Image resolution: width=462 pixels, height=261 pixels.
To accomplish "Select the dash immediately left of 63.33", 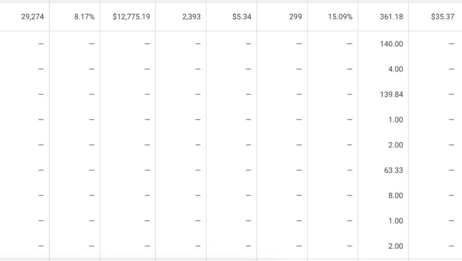I will coord(349,170).
